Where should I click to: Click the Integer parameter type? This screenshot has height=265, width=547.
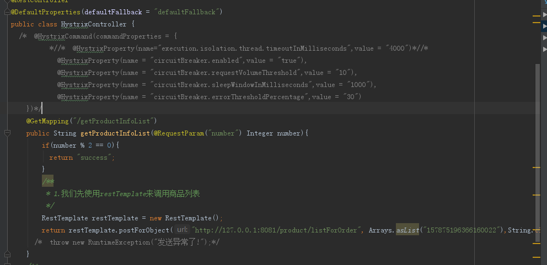pyautogui.click(x=260, y=133)
